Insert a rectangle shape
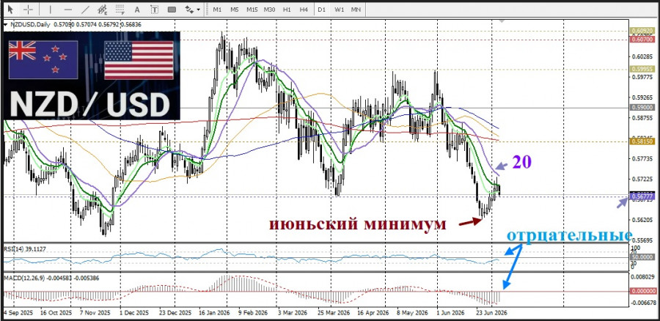The width and height of the screenshot is (660, 321). (172, 10)
